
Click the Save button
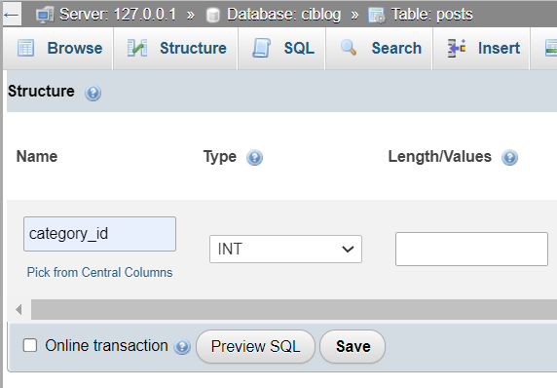pos(353,346)
